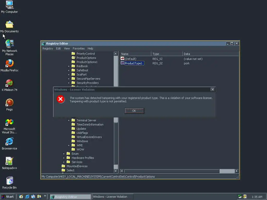Click the Type column header

(x=167, y=54)
